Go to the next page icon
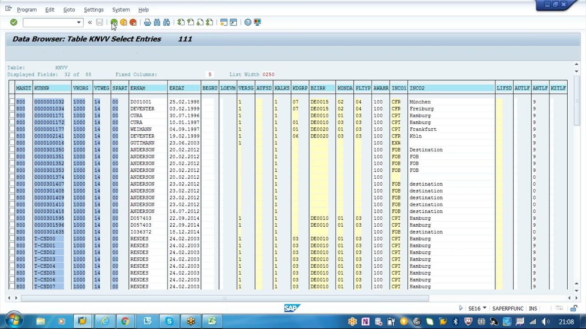The image size is (586, 329). pos(200,22)
